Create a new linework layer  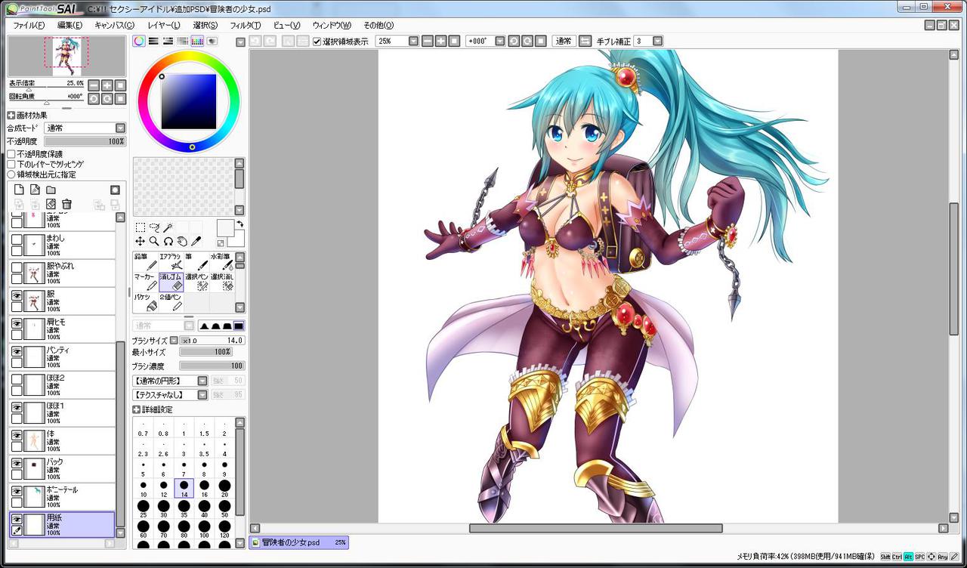point(35,190)
